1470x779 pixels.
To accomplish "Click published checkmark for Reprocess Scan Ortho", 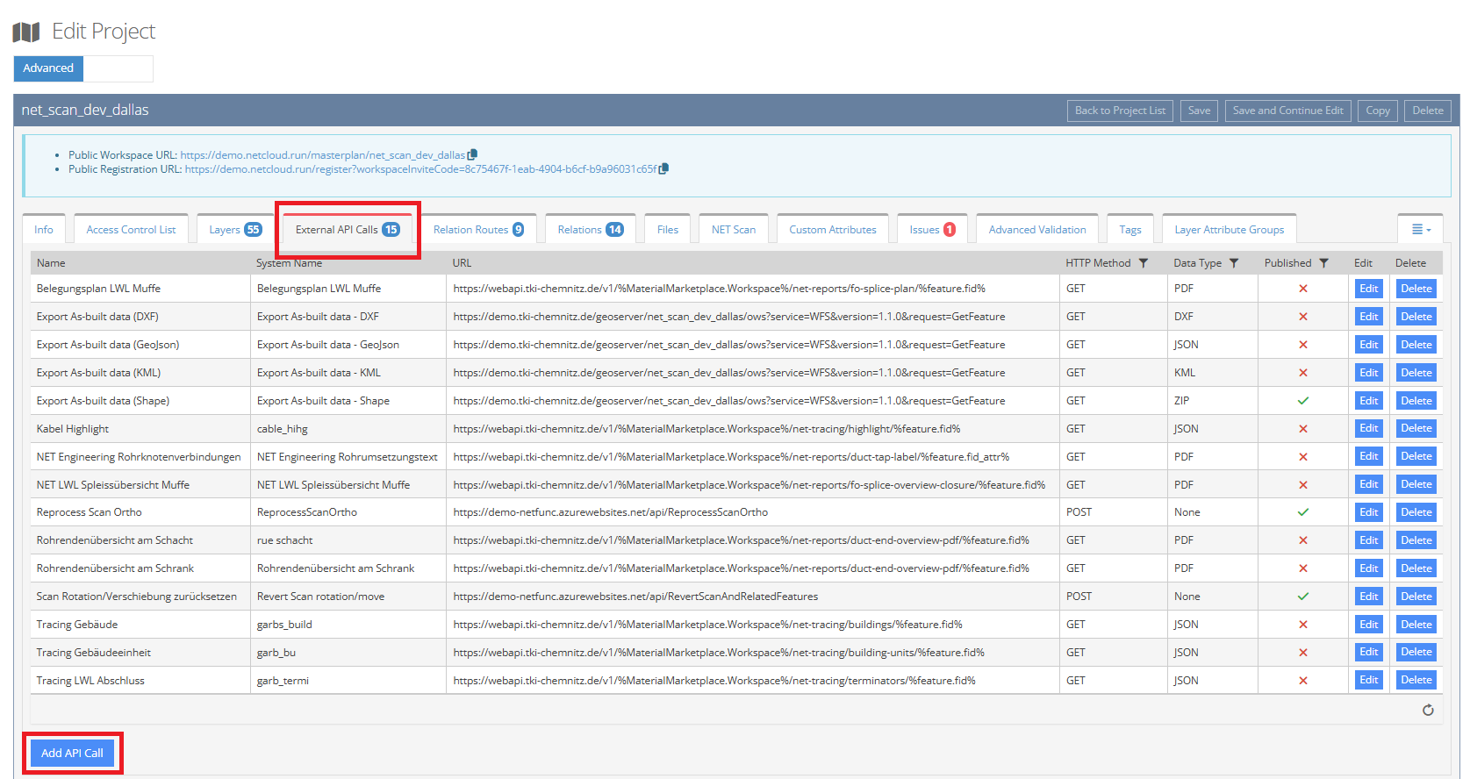I will (x=1302, y=512).
